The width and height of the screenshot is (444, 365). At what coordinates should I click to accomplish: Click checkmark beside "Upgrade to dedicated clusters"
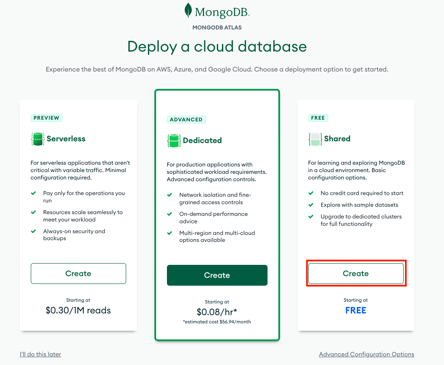(x=311, y=216)
